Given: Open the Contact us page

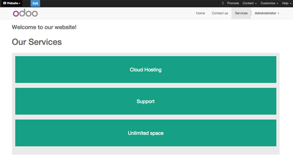Looking at the screenshot, I should (220, 13).
